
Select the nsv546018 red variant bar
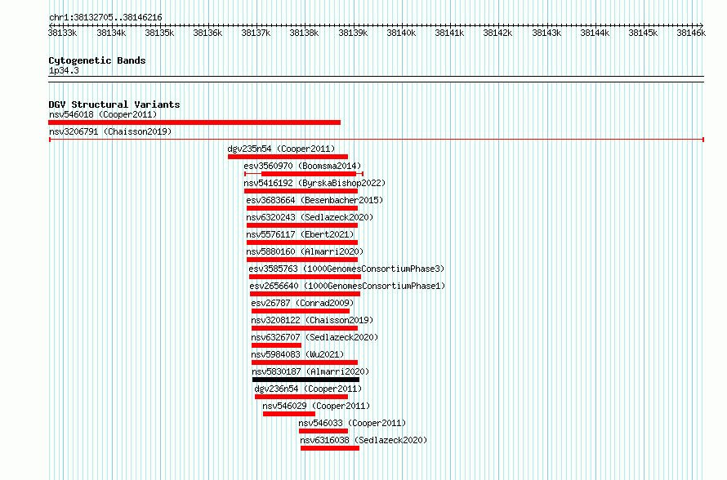194,122
